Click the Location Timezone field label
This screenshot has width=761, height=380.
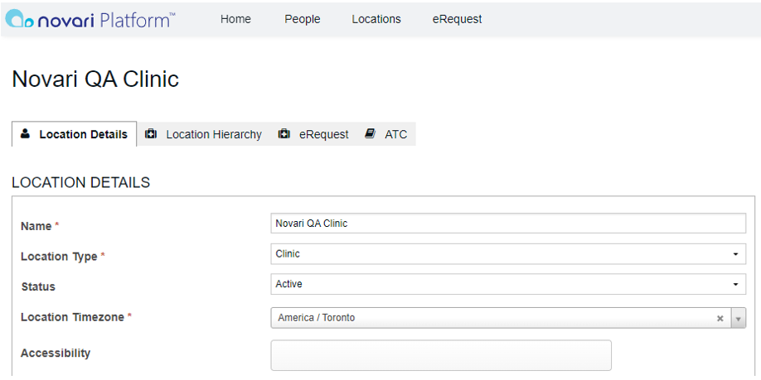(x=72, y=317)
